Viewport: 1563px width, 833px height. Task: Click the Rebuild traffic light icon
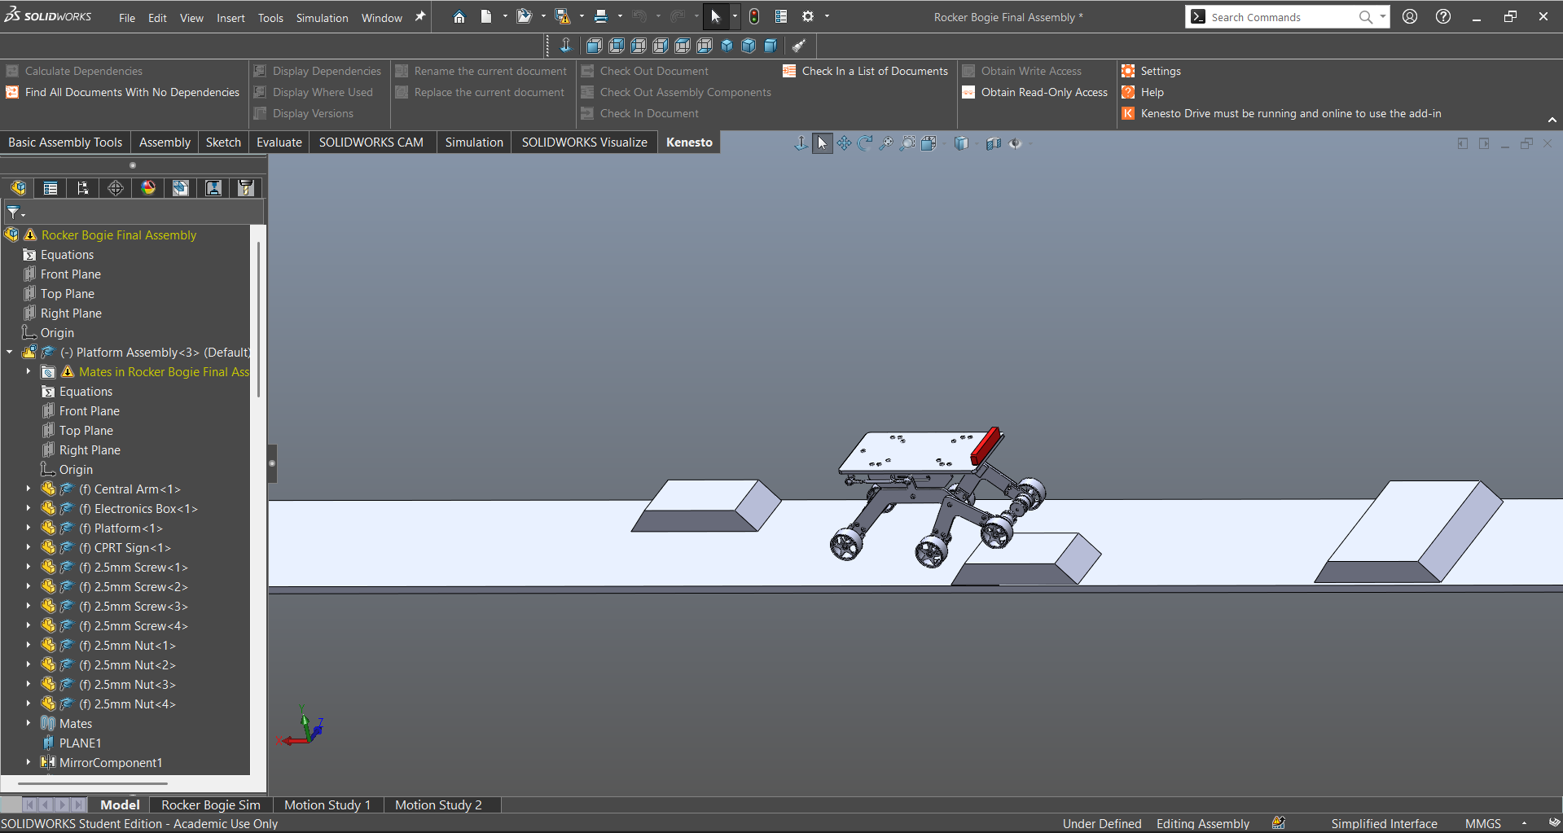754,16
